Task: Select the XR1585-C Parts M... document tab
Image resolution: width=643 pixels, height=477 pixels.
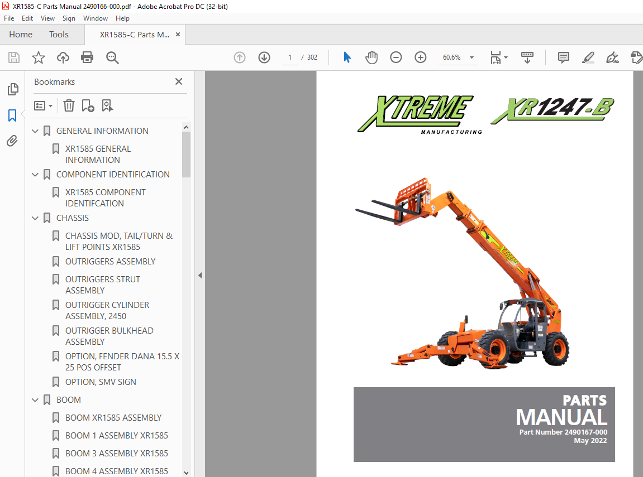Action: 135,35
